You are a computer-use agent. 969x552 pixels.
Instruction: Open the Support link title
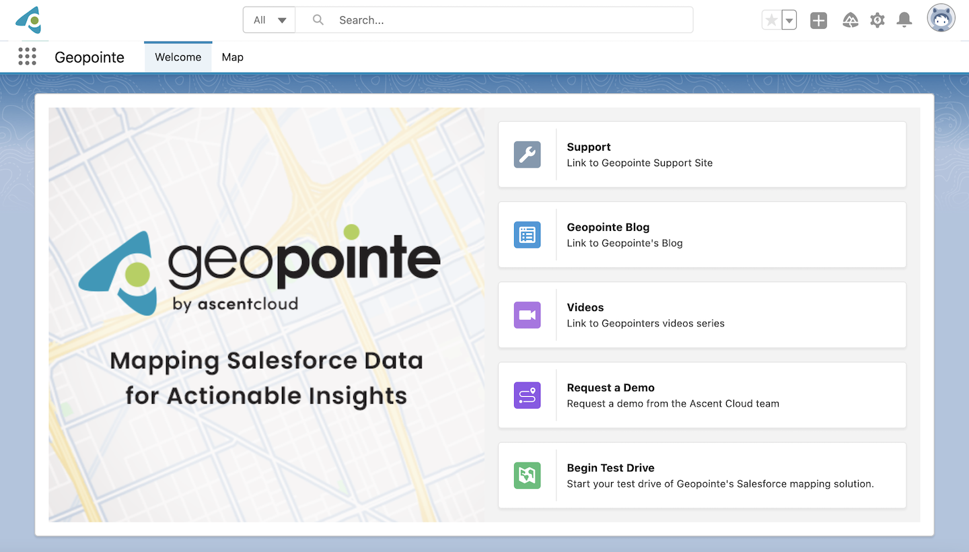tap(589, 147)
